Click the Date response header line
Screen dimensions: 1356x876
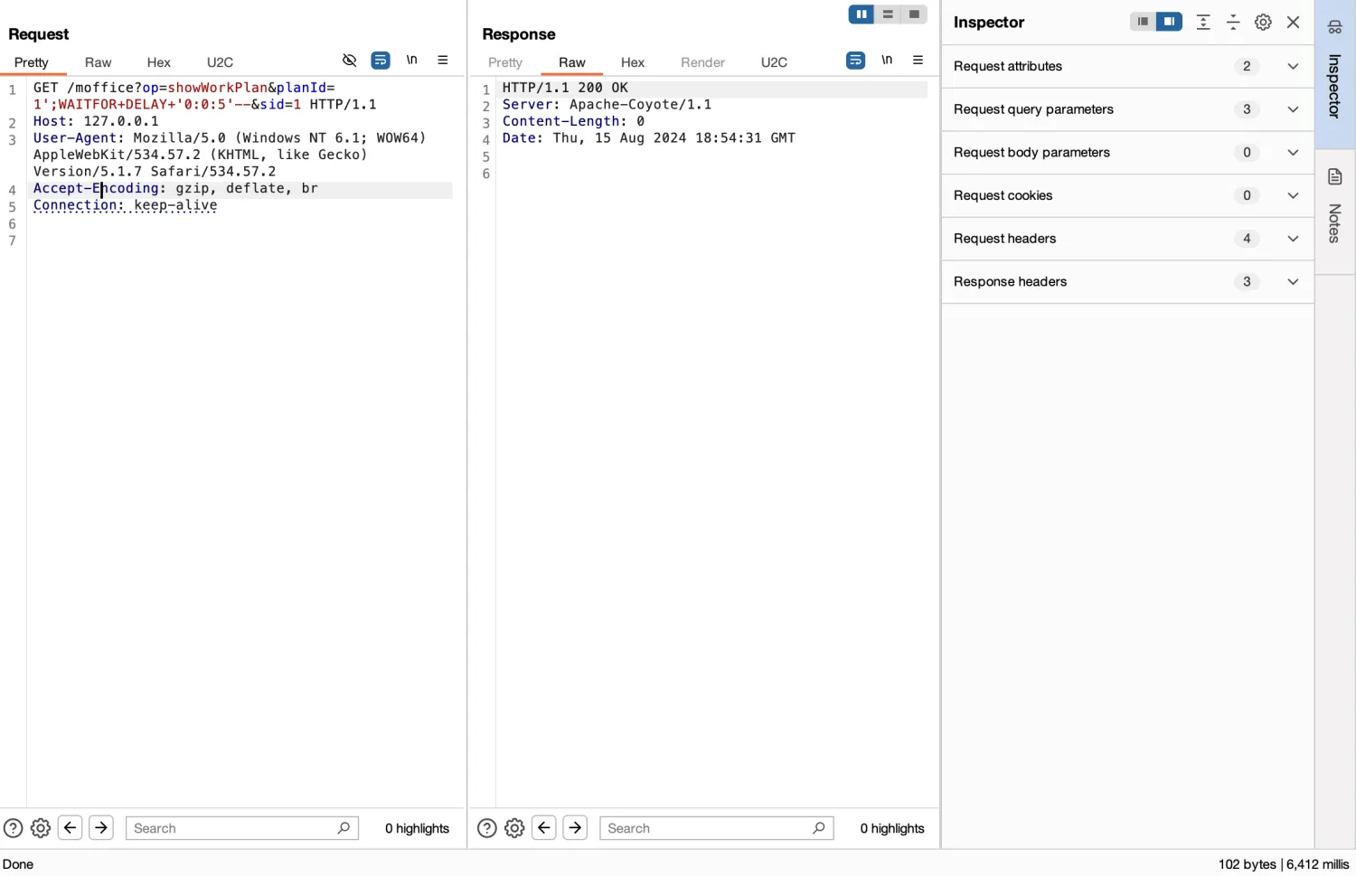pyautogui.click(x=649, y=138)
